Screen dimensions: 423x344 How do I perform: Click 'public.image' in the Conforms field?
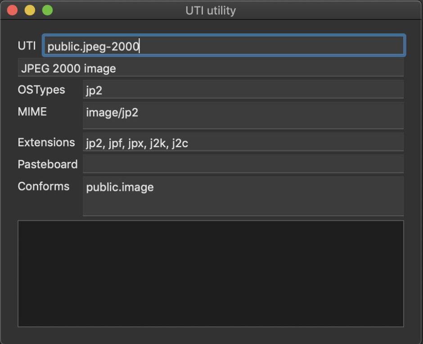click(x=120, y=187)
